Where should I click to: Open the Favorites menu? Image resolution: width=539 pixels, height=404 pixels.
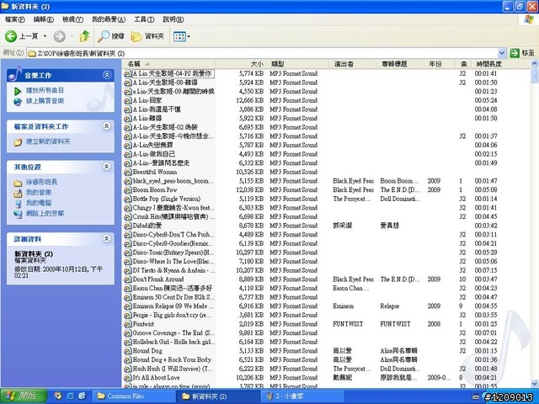(x=109, y=19)
